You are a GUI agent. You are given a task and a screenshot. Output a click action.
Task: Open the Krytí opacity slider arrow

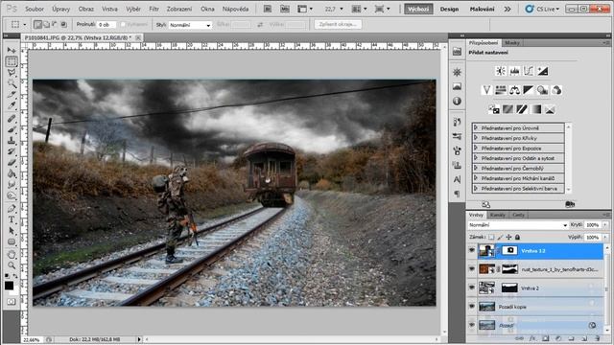coord(605,225)
